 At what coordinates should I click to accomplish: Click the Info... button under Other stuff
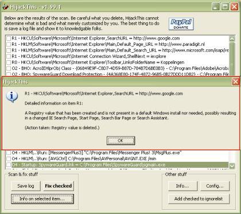pyautogui.click(x=182, y=186)
